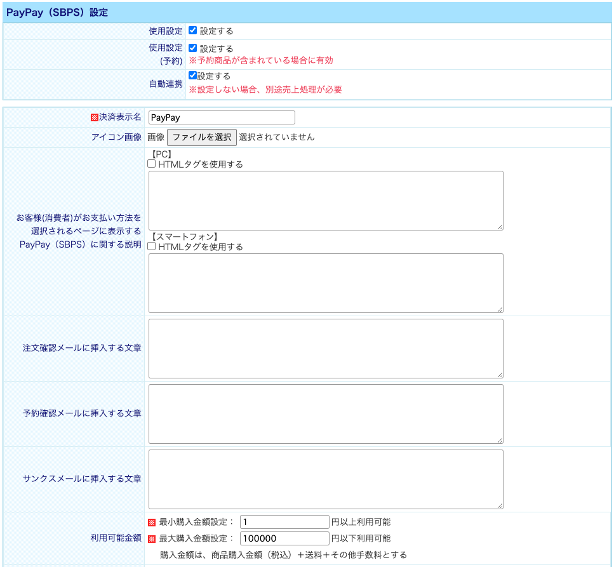614x567 pixels.
Task: Click the 【スマートフォン】 description textarea
Action: pos(326,283)
